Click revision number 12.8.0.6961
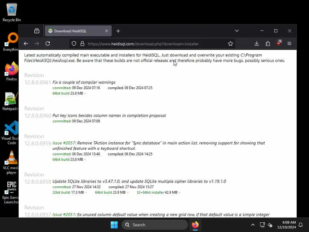The width and height of the screenshot is (309, 232). [x=38, y=82]
